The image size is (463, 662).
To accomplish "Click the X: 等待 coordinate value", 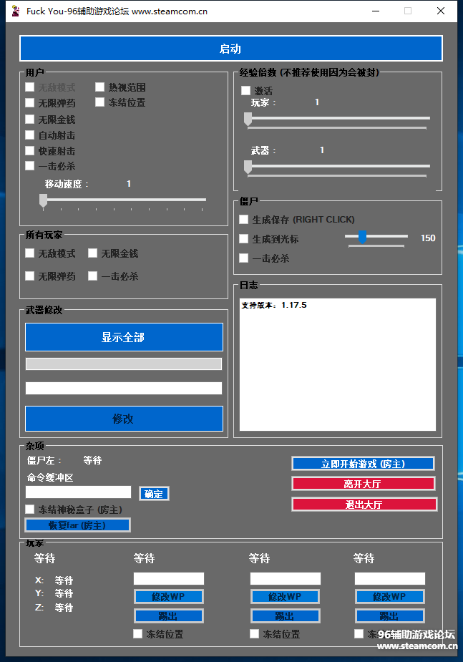I will [64, 580].
